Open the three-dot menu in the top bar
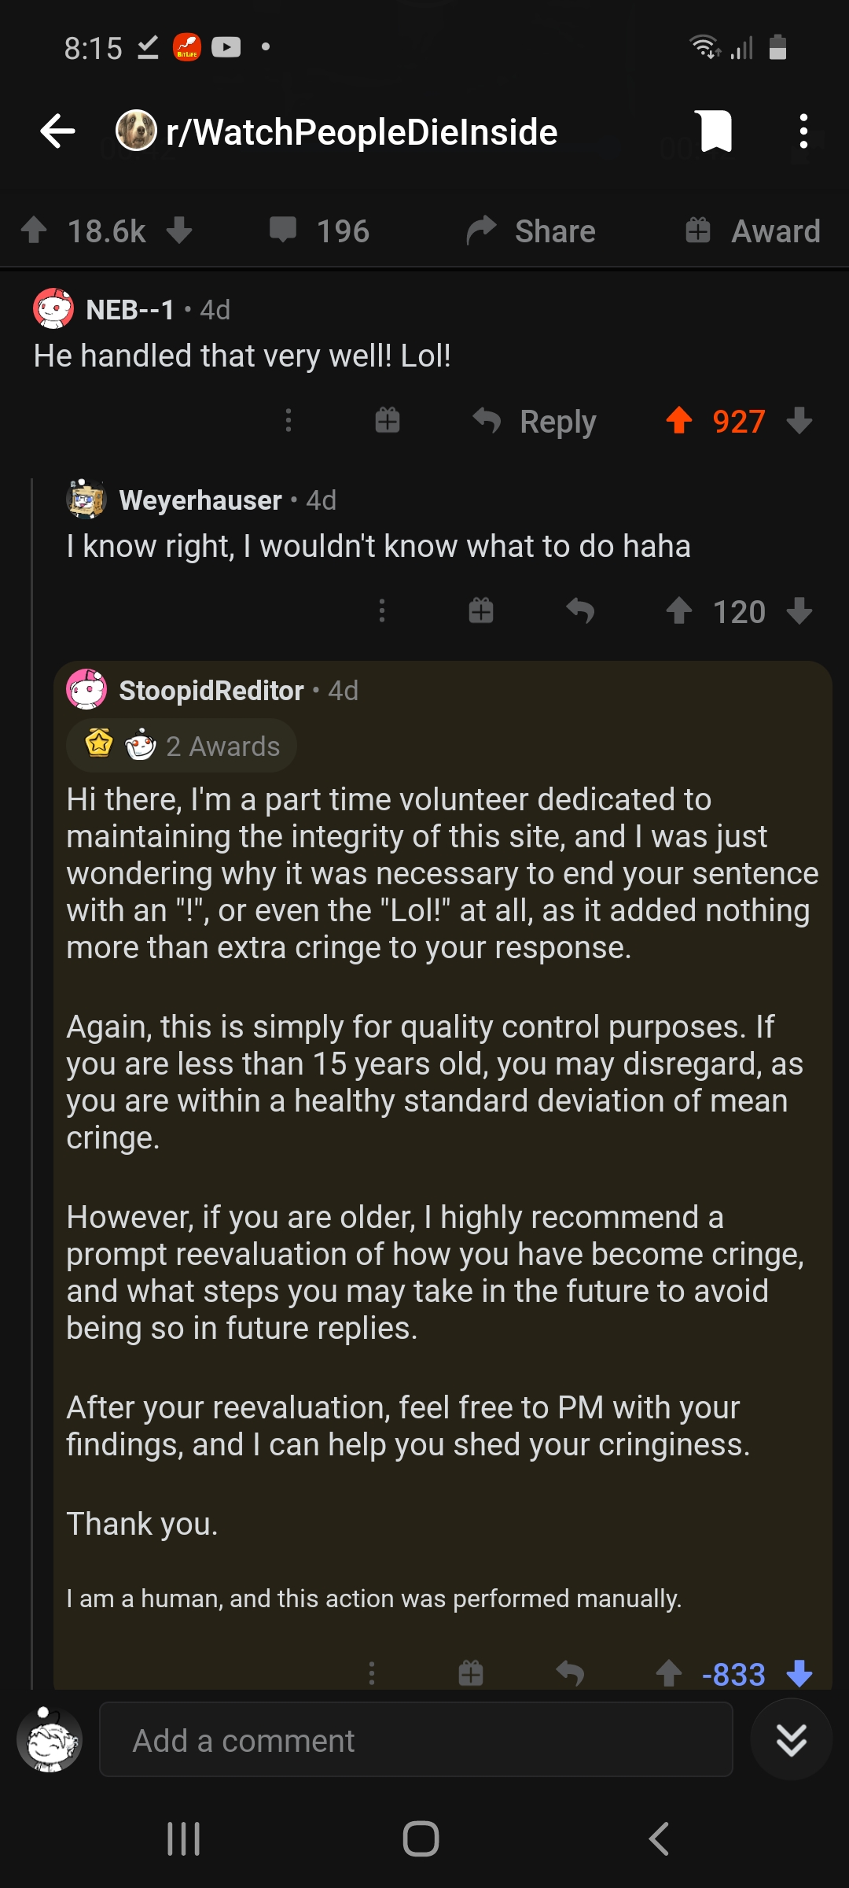Image resolution: width=849 pixels, height=1888 pixels. (803, 131)
